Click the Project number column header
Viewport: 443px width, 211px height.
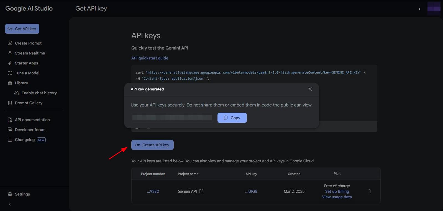point(153,174)
